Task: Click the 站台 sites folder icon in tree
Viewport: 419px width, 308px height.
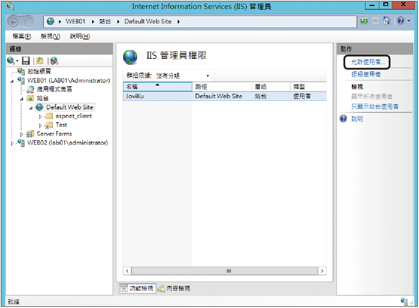Action: point(30,98)
